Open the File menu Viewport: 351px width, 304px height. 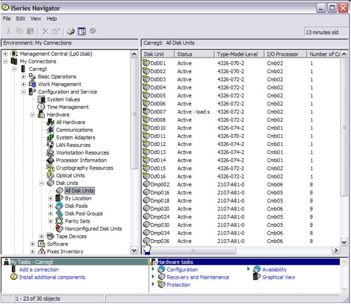click(7, 19)
